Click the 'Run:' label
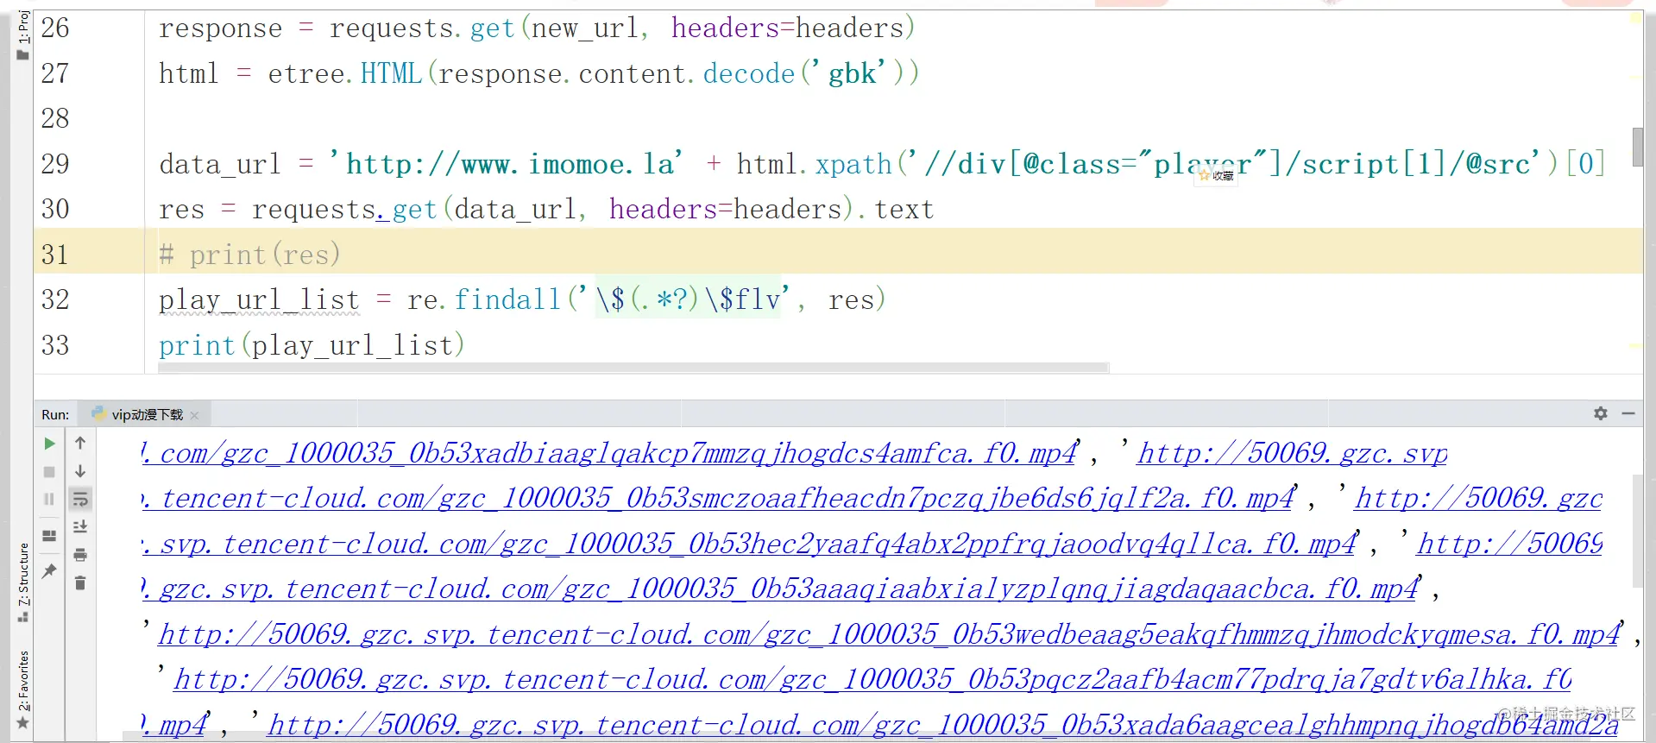Screen dimensions: 1656x743 [55, 415]
